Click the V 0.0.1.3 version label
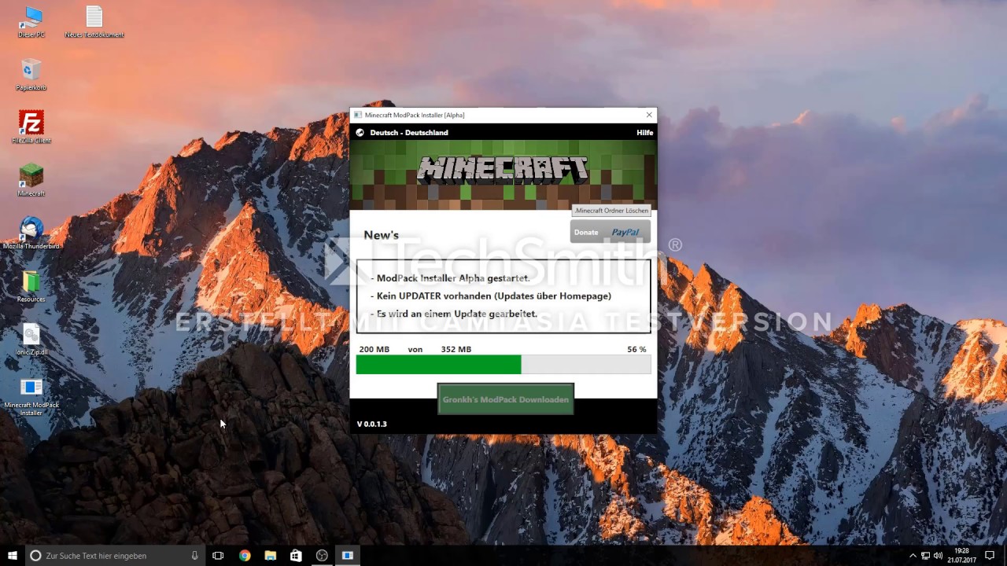Viewport: 1007px width, 566px height. point(372,424)
